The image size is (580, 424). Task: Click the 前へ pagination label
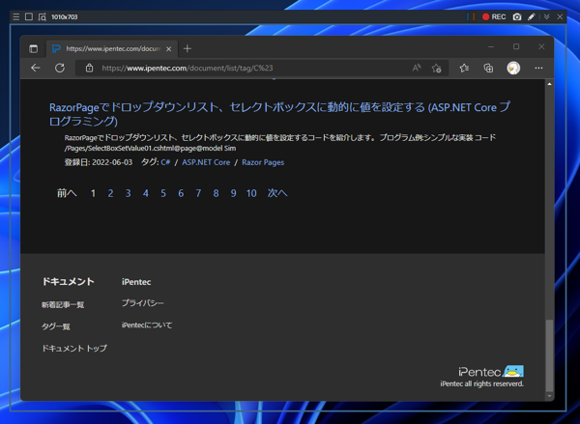[x=67, y=193]
